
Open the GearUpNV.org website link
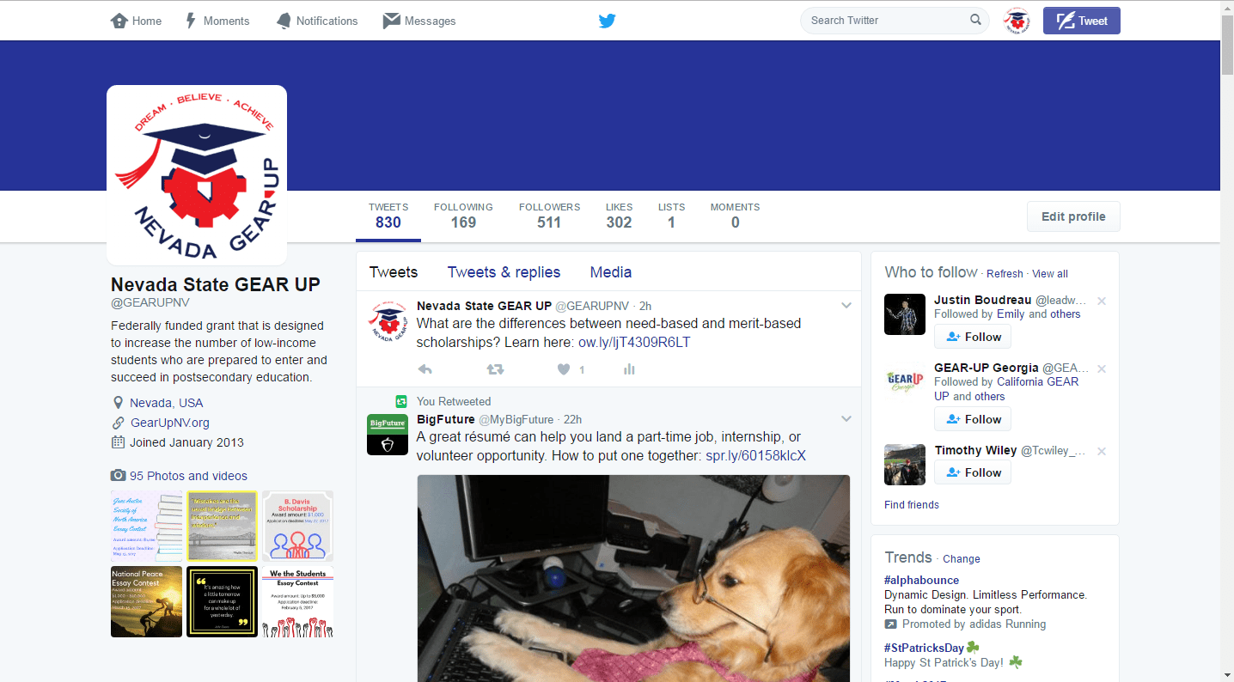[169, 423]
